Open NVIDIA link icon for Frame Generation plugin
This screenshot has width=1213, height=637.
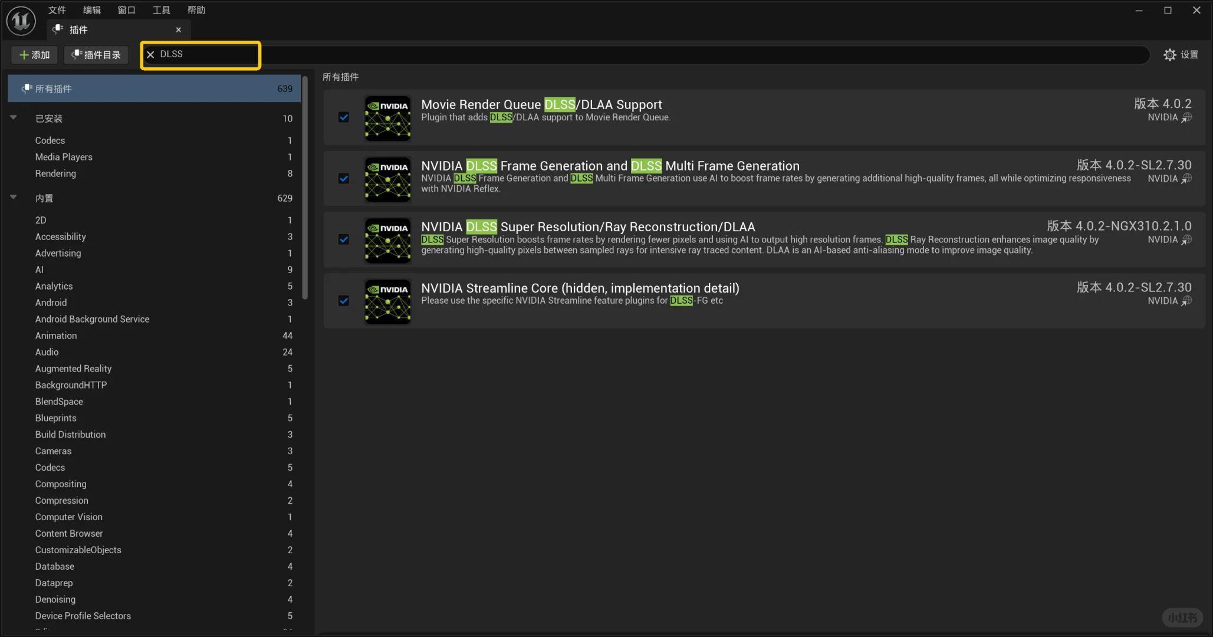tap(1186, 179)
